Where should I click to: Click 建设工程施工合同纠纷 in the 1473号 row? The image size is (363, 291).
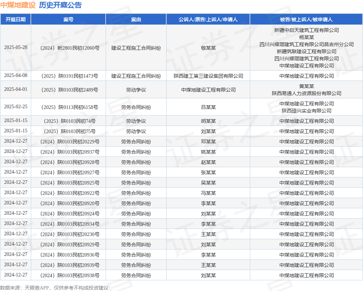coord(136,76)
